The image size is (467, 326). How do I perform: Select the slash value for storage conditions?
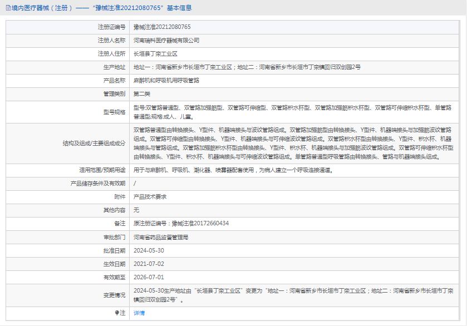pos(135,184)
